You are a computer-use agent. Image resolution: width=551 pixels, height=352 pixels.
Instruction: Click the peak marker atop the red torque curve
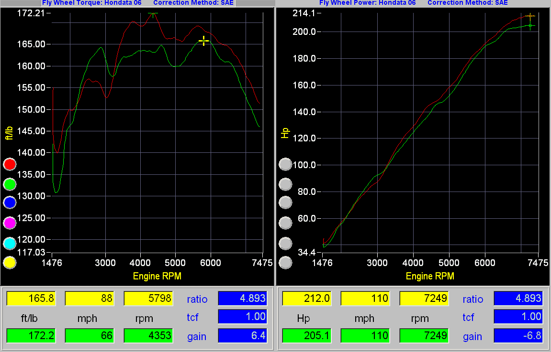pos(153,13)
